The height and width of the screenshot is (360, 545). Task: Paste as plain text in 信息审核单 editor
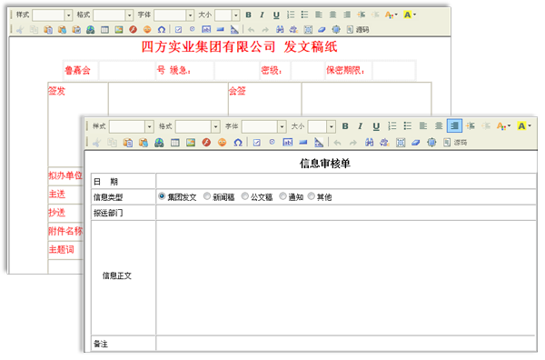click(144, 143)
